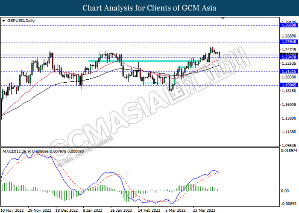Click the 10 Nov 2022 date label
Viewport: 299px width, 213px height.
(12, 210)
